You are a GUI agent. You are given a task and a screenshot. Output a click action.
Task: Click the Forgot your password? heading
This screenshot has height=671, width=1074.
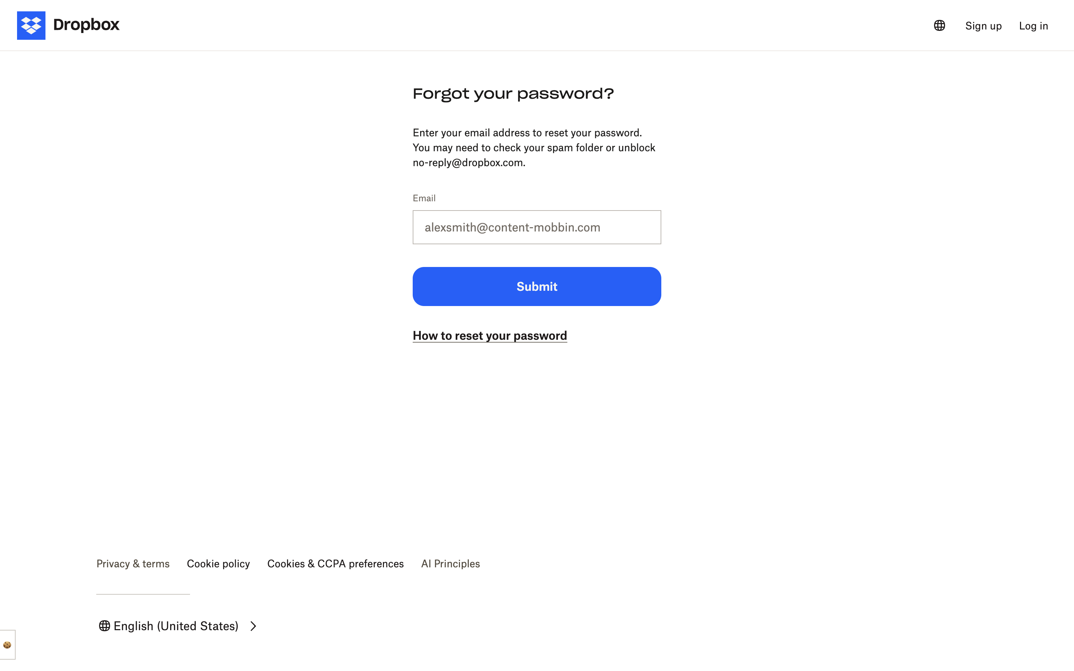pos(513,94)
